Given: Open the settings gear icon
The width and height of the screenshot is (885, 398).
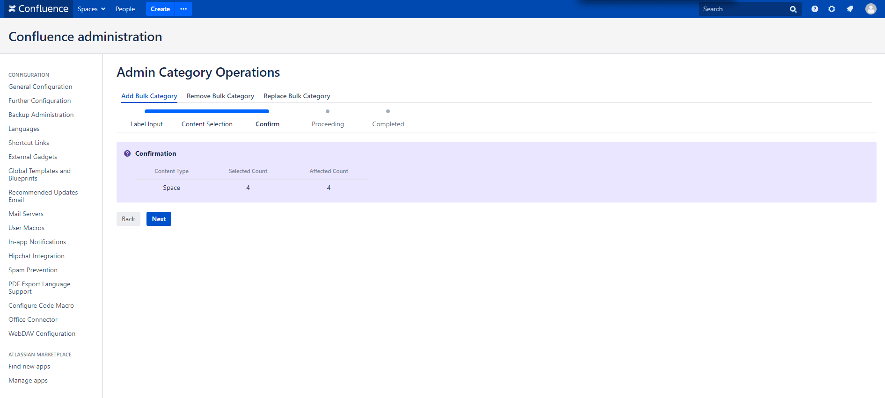Looking at the screenshot, I should point(832,9).
